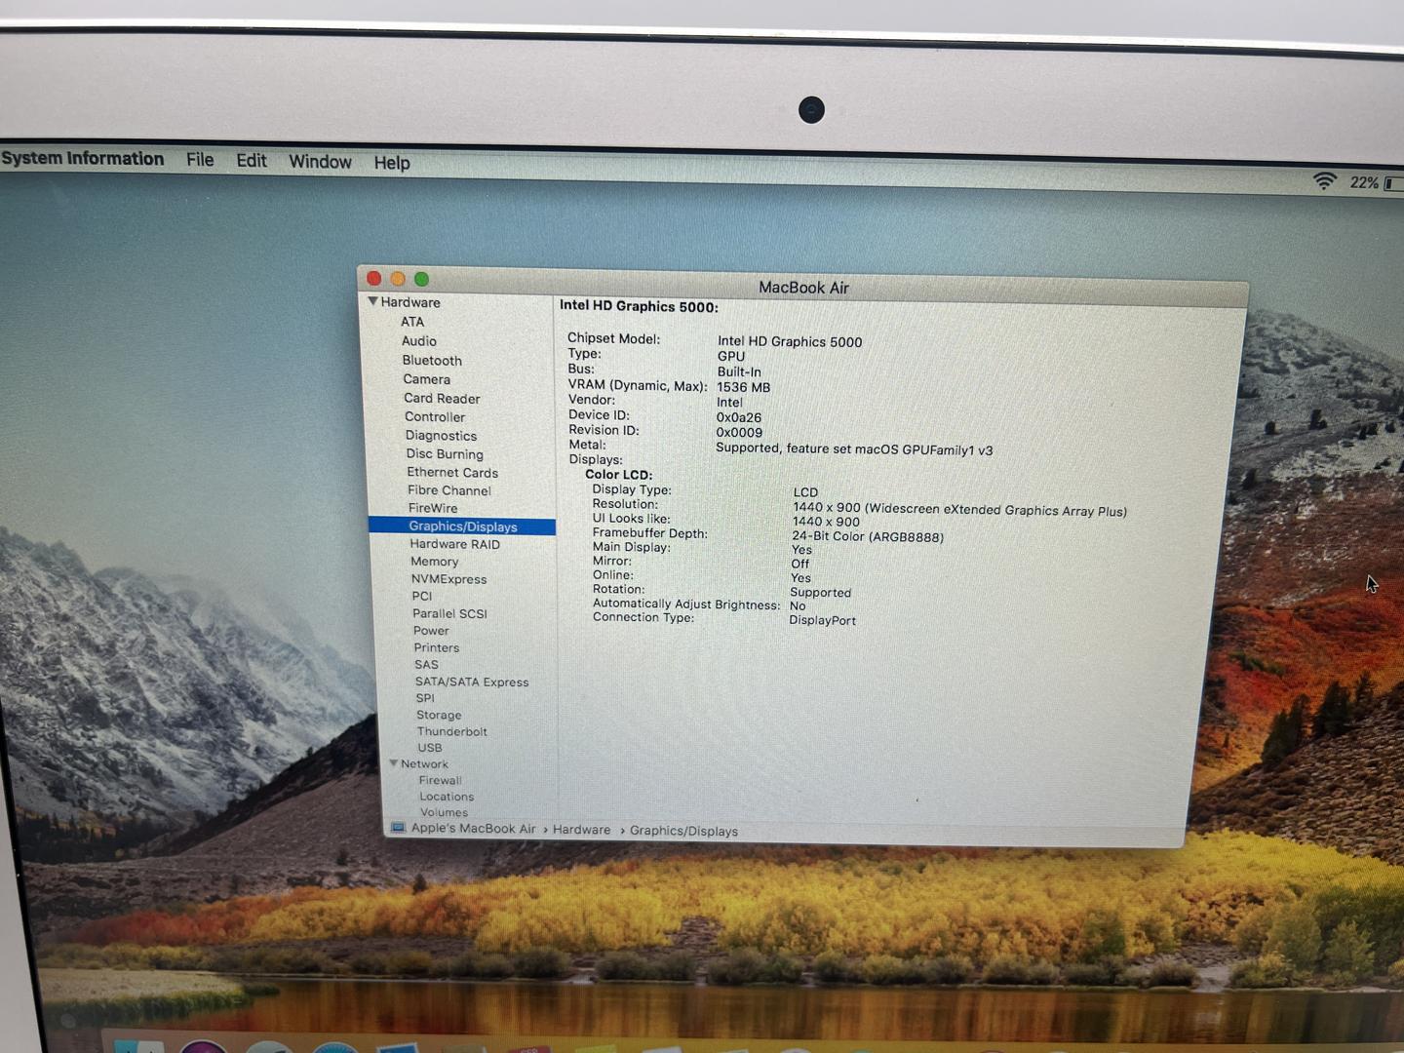
Task: Select Hardware RAID in the sidebar
Action: tap(454, 544)
